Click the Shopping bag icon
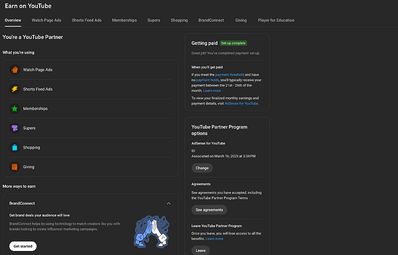The height and width of the screenshot is (255, 398). click(15, 147)
